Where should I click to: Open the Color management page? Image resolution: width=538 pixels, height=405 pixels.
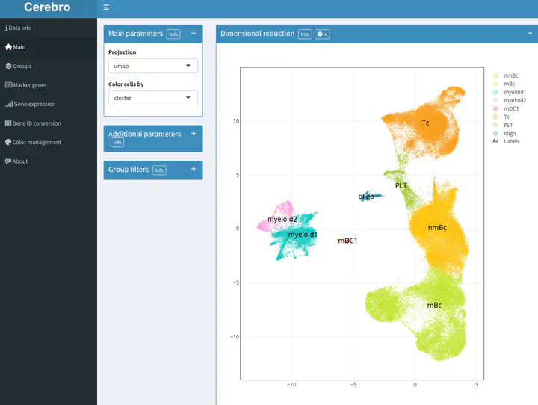pos(37,142)
